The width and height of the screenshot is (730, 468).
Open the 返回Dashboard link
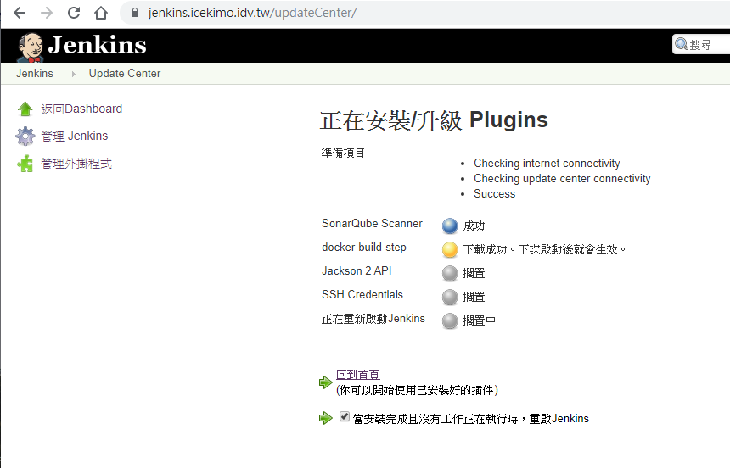81,109
